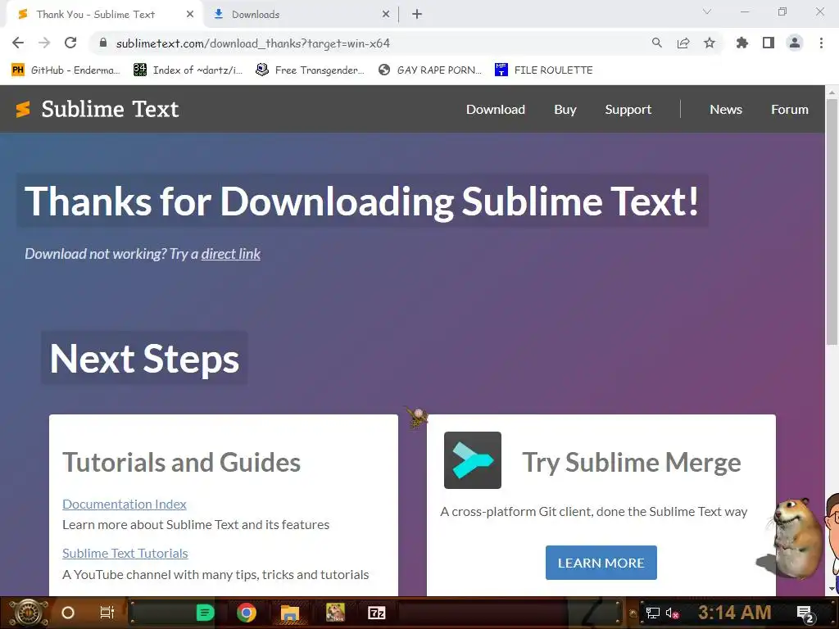
Task: Open a new browser tab
Action: click(417, 15)
